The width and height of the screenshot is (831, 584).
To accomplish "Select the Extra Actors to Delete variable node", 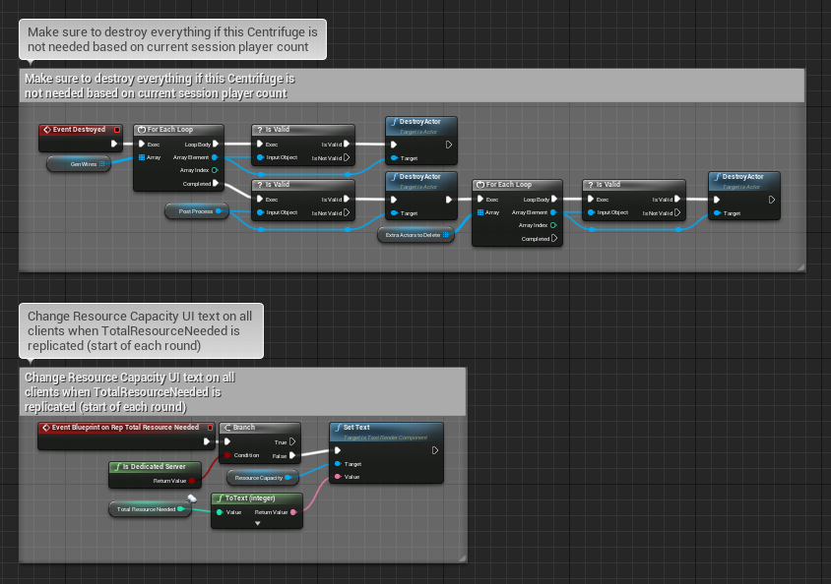I will 412,235.
